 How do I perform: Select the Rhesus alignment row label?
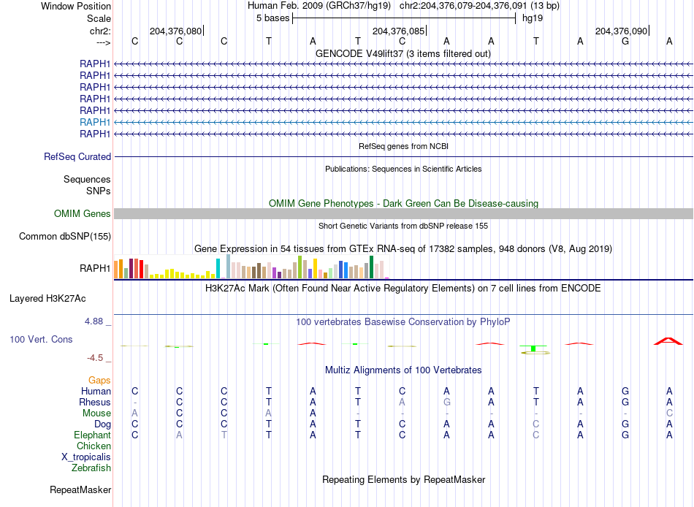(x=95, y=402)
